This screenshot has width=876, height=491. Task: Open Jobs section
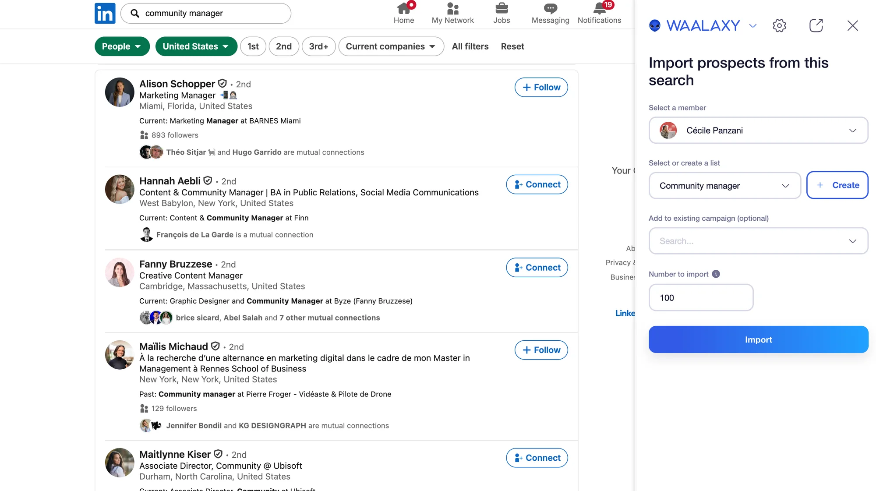point(502,14)
